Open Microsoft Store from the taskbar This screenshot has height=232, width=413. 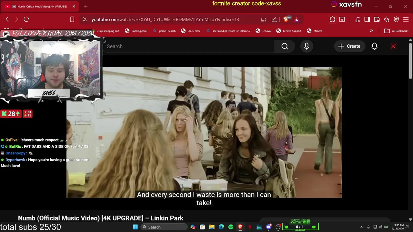(x=202, y=227)
